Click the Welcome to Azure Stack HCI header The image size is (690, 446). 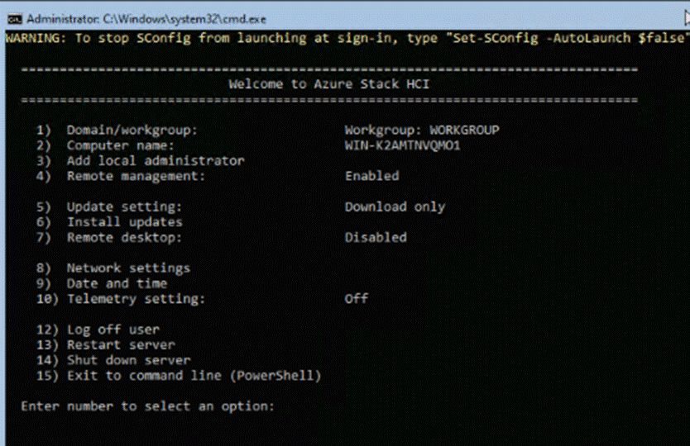(328, 84)
